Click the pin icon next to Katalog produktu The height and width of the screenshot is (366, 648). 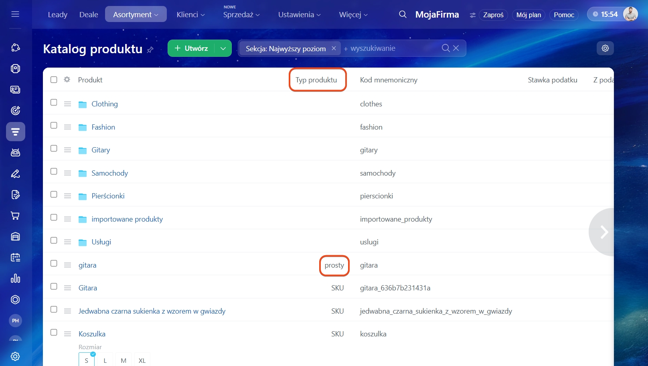point(150,50)
